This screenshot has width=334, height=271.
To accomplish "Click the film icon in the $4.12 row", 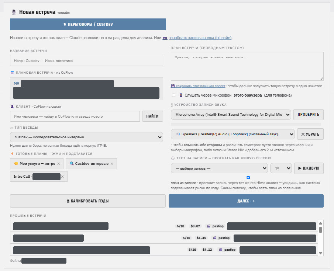I will (x=220, y=250).
